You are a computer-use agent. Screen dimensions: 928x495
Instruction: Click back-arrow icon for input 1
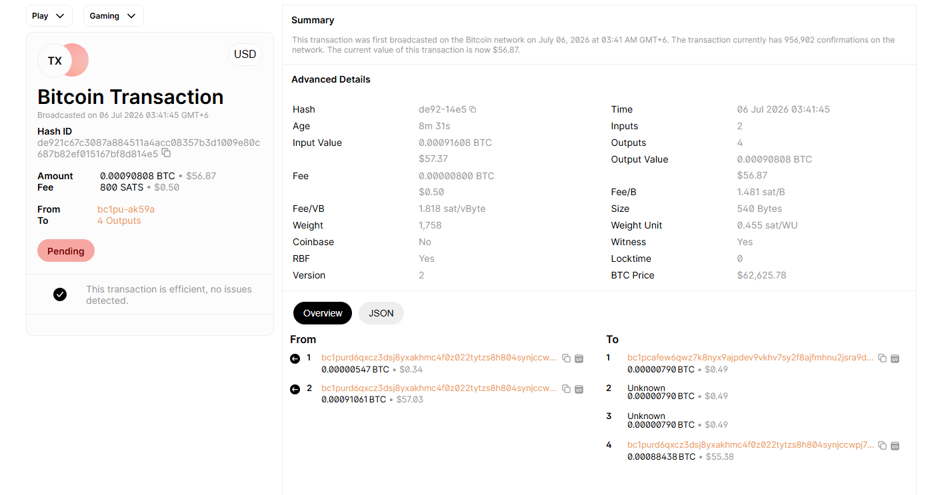point(295,359)
